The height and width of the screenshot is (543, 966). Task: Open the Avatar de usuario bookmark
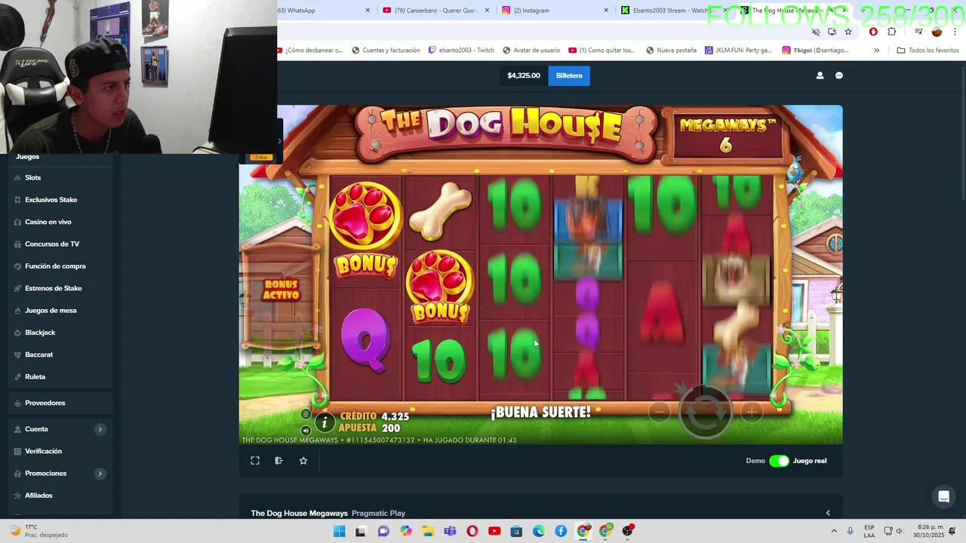[531, 51]
